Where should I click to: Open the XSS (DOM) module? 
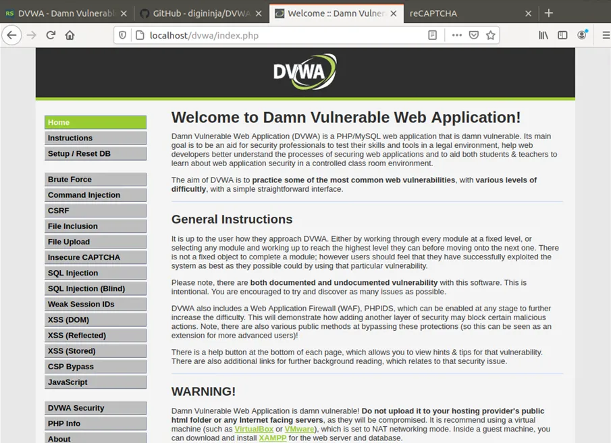95,319
